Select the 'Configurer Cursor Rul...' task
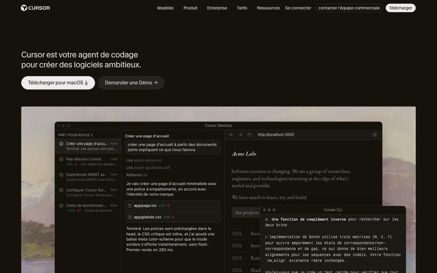The width and height of the screenshot is (437, 273). (88, 193)
